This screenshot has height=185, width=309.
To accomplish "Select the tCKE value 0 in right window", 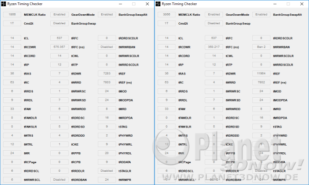I will click(214, 144).
